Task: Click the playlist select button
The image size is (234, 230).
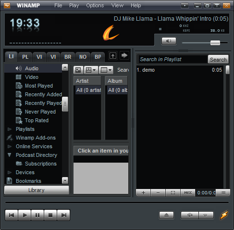Action: point(173,192)
